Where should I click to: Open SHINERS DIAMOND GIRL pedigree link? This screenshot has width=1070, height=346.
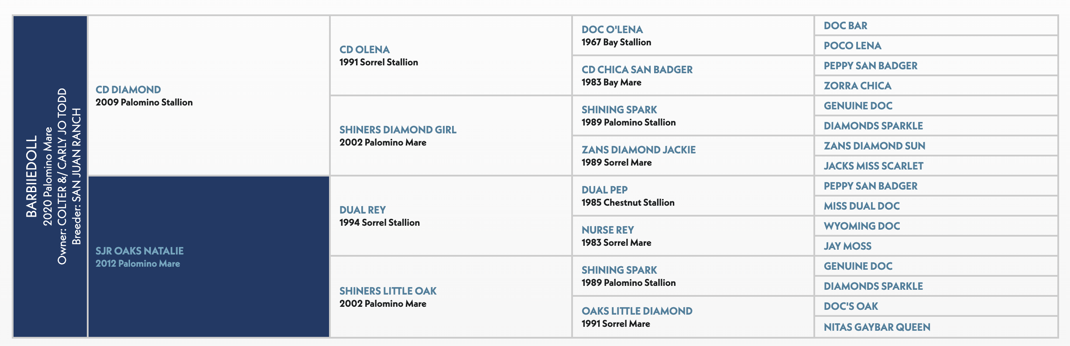coord(398,130)
